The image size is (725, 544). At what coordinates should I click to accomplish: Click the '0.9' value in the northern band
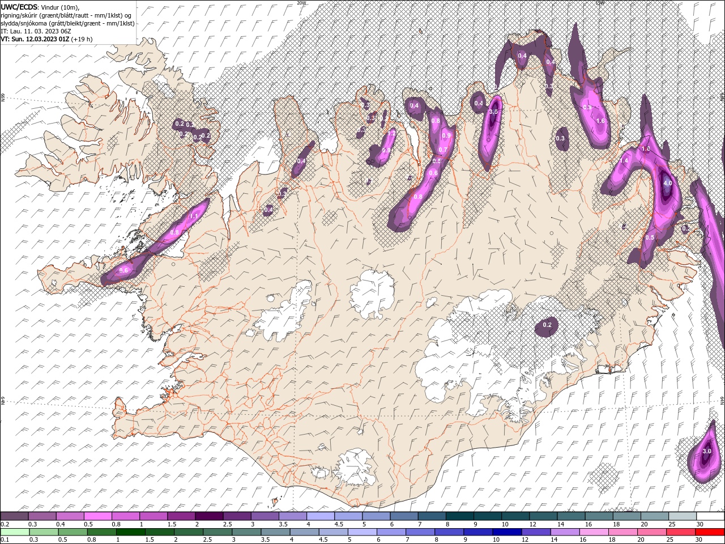pos(446,136)
